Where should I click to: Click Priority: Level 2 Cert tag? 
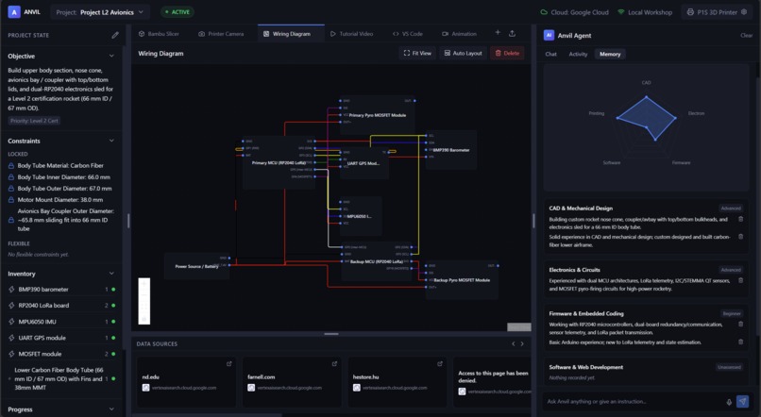coord(34,121)
